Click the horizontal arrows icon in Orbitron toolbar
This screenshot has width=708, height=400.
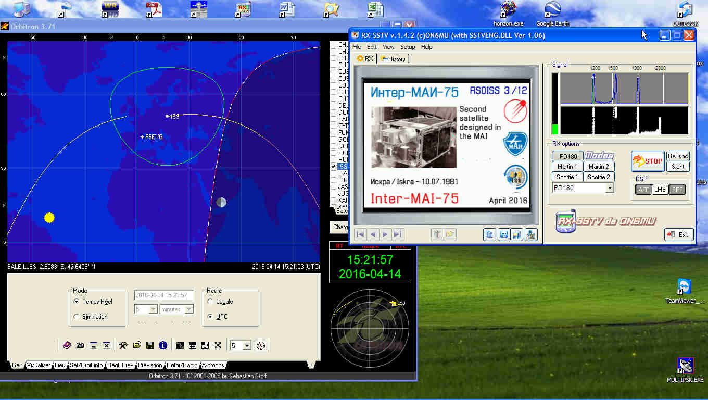[193, 345]
